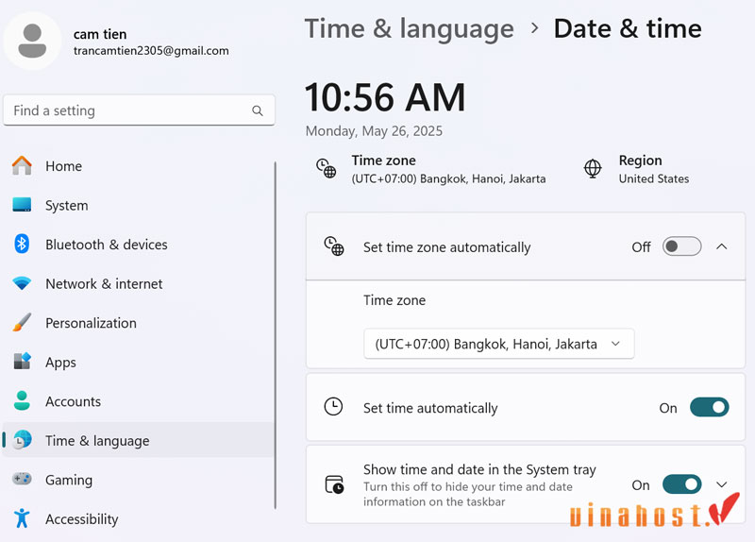
Task: Click the Show time and date in System tray label
Action: click(x=479, y=469)
